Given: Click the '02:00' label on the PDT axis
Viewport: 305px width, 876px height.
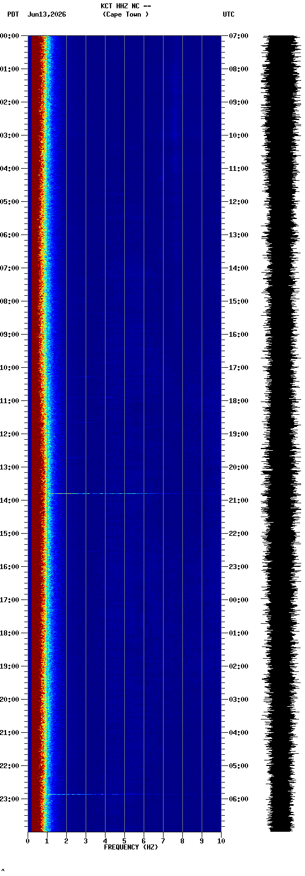Looking at the screenshot, I should pyautogui.click(x=9, y=102).
